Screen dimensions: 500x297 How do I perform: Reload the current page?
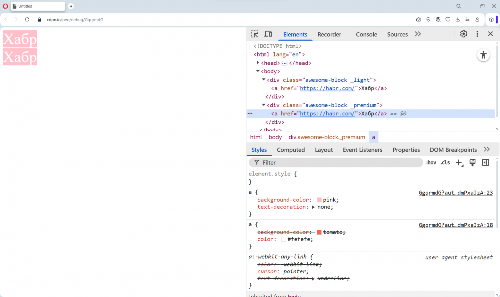[27, 20]
